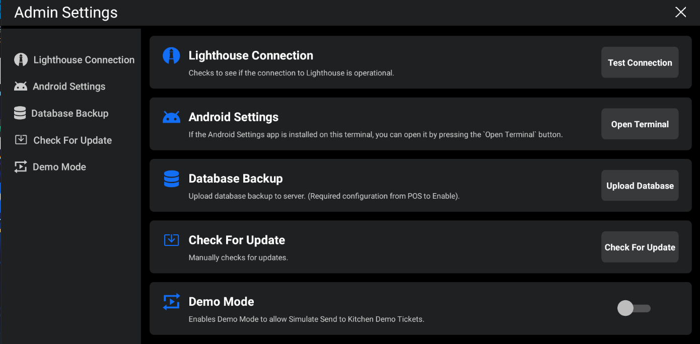This screenshot has height=344, width=700.
Task: Open Lighthouse Connection in the sidebar menu
Action: click(84, 60)
